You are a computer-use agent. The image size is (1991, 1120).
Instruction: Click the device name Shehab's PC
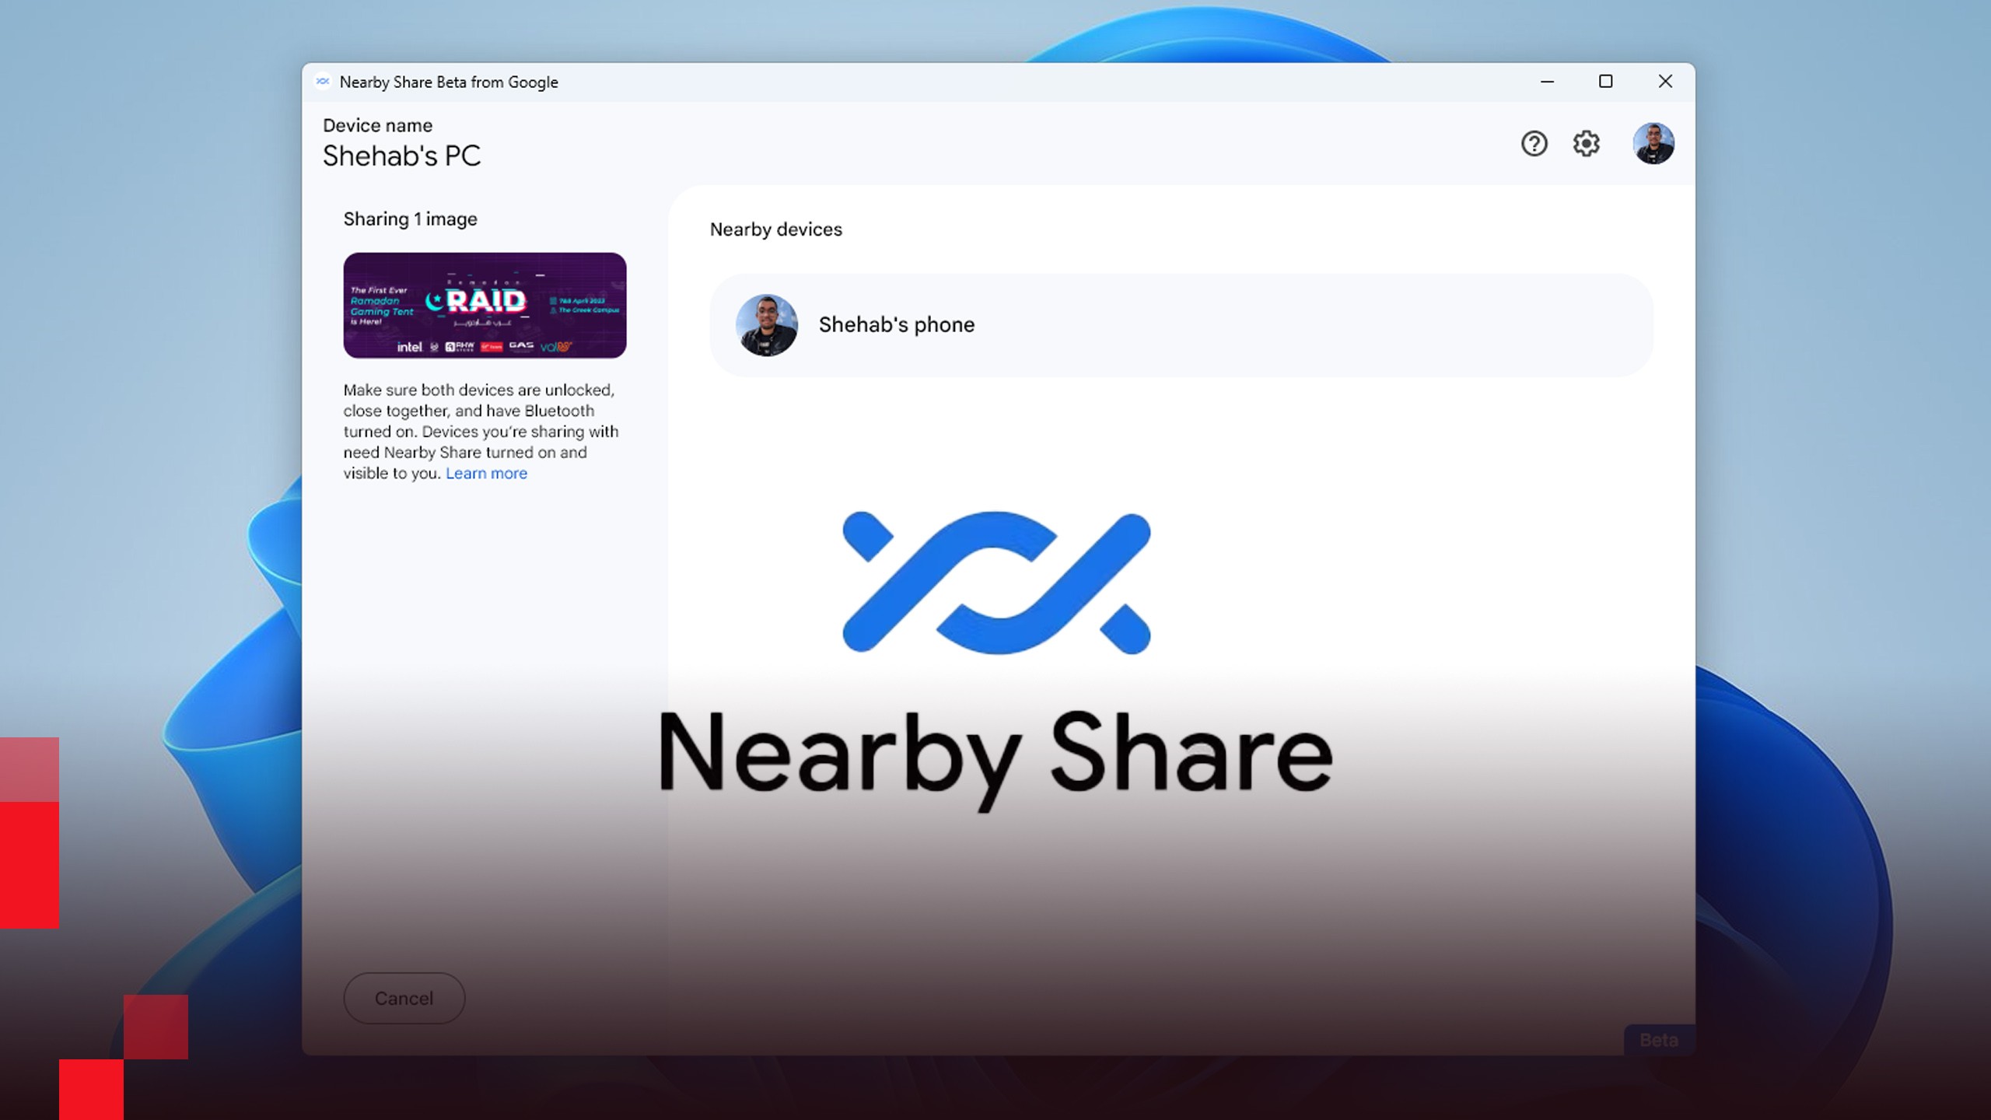click(x=401, y=156)
